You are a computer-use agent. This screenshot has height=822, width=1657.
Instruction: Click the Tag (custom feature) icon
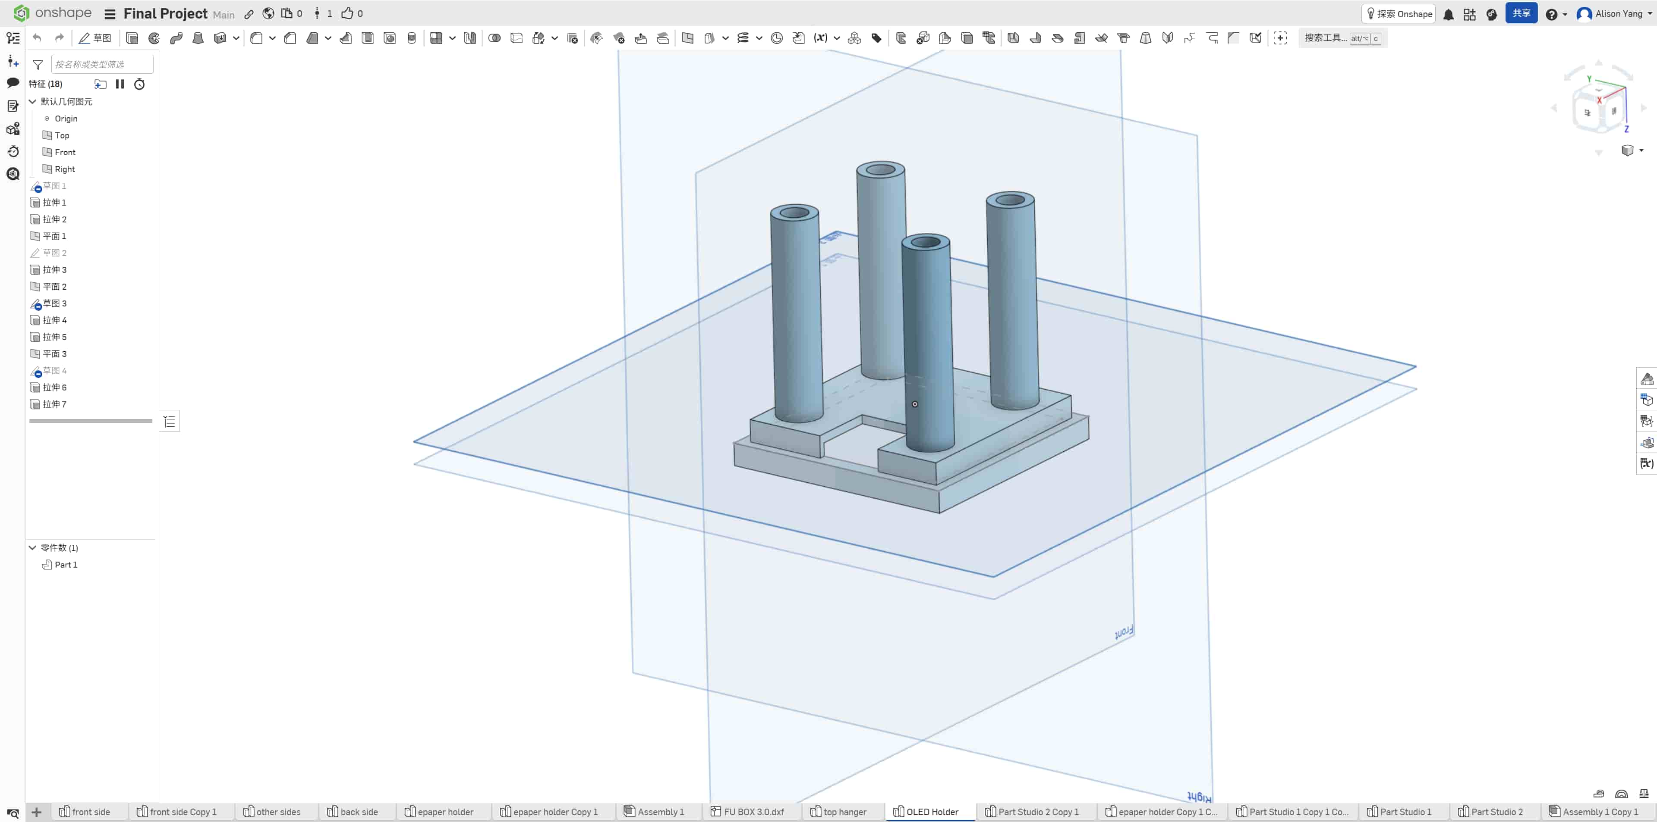pos(877,38)
